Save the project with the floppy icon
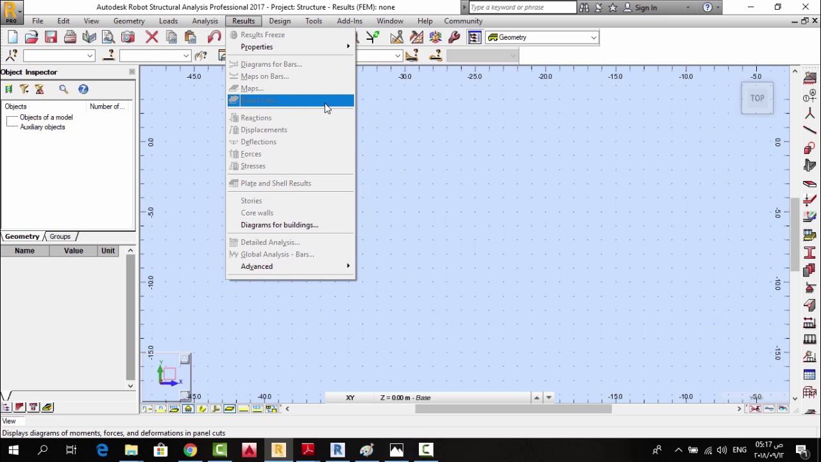 click(x=51, y=37)
